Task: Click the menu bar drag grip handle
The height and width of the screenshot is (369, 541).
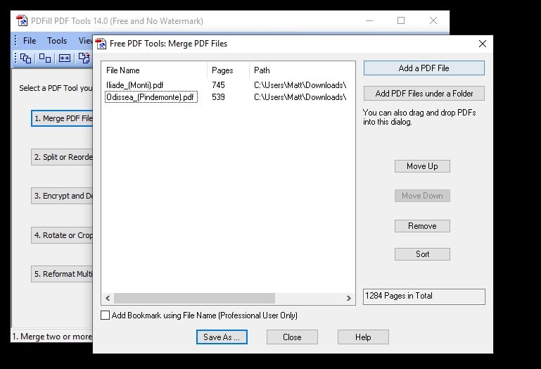Action: click(x=15, y=41)
